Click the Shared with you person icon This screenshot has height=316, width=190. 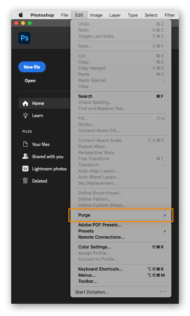pyautogui.click(x=25, y=156)
